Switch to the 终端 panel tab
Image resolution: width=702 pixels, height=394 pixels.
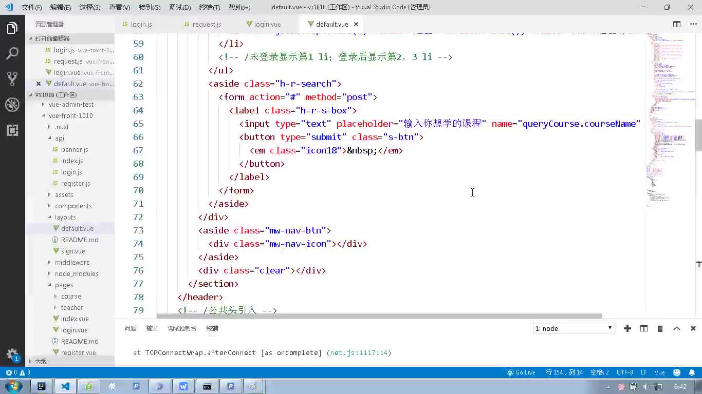(212, 328)
